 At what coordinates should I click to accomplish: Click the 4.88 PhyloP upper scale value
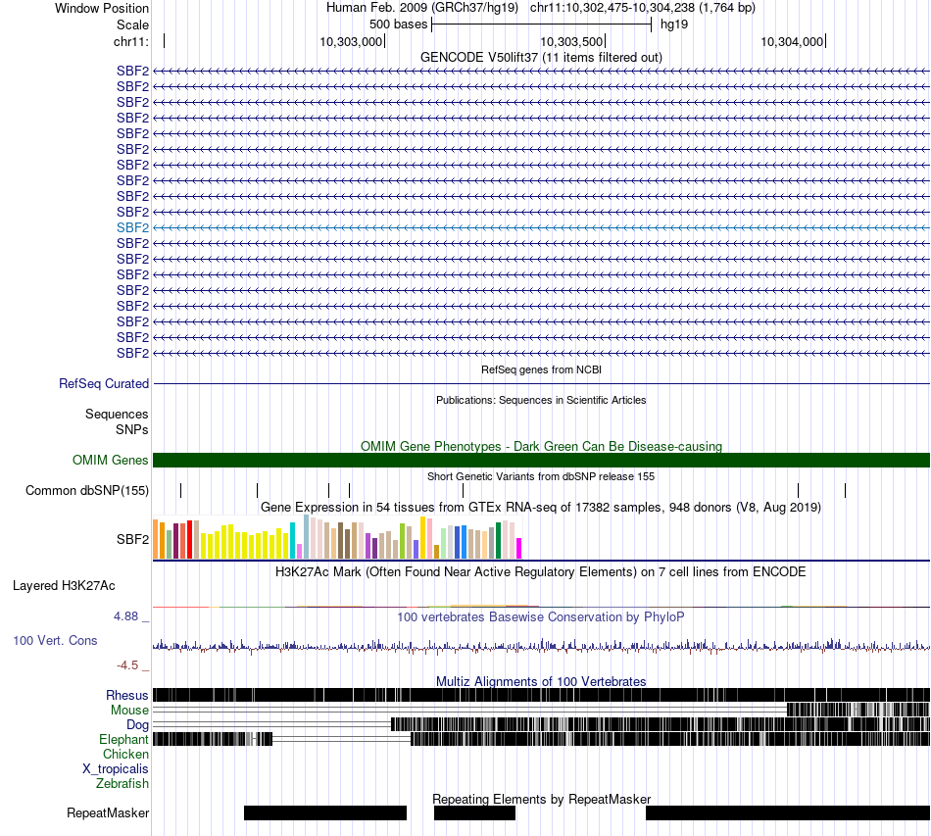pyautogui.click(x=125, y=616)
